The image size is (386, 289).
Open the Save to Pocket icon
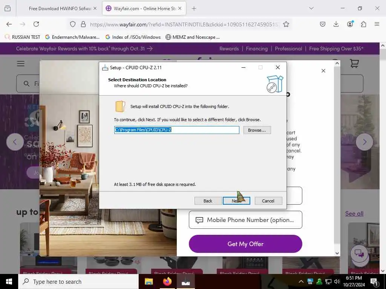click(323, 24)
